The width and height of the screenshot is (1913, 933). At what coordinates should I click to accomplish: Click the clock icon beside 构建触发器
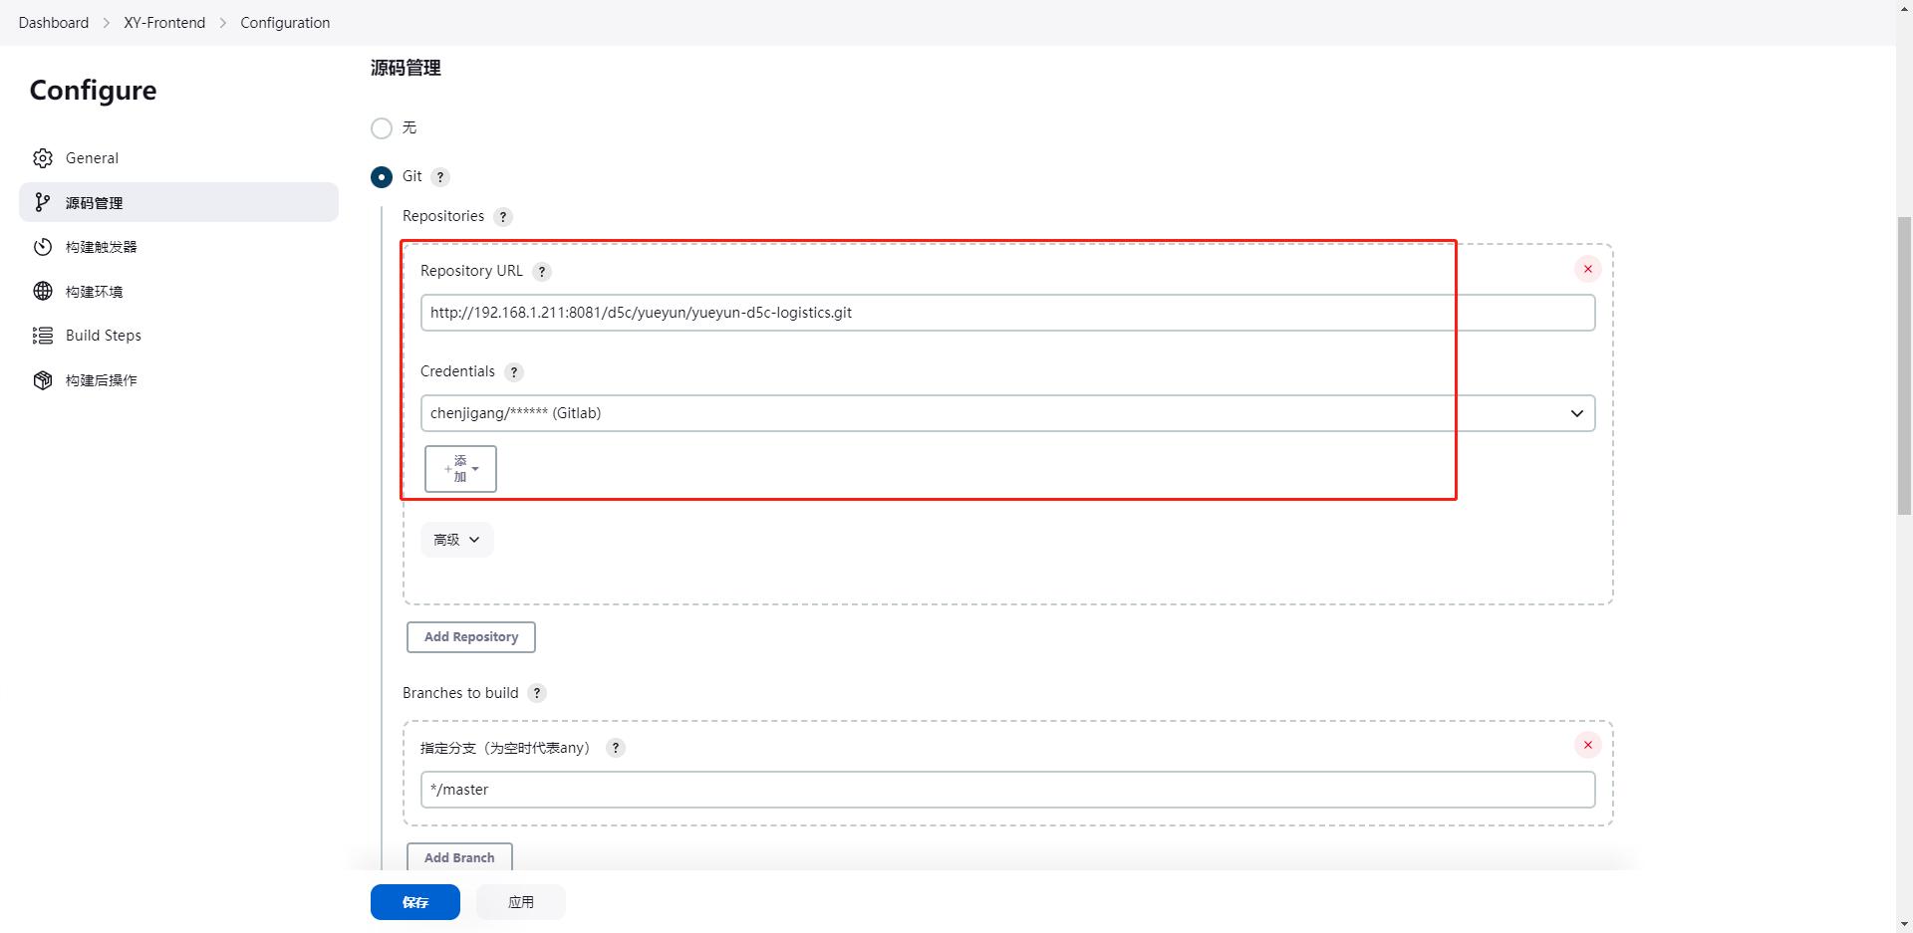click(x=42, y=246)
